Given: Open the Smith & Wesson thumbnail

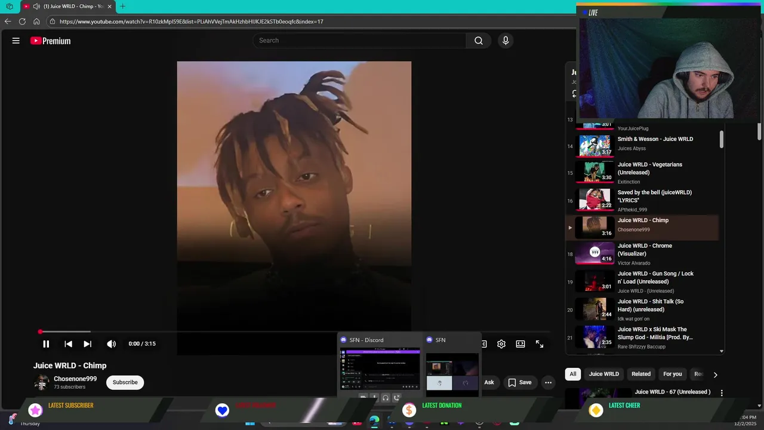Looking at the screenshot, I should point(594,145).
